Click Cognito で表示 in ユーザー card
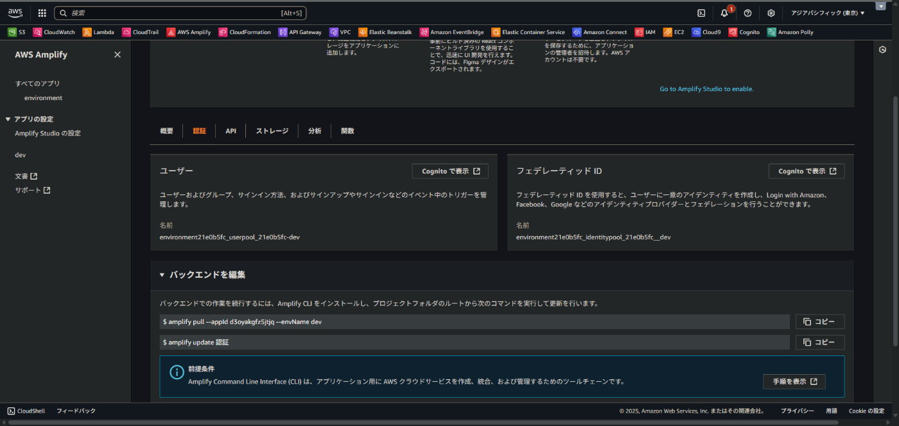Screen dimensions: 899x426 click(450, 171)
